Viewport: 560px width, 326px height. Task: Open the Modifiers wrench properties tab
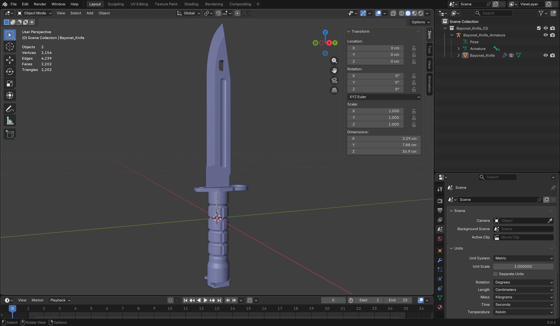(x=440, y=260)
